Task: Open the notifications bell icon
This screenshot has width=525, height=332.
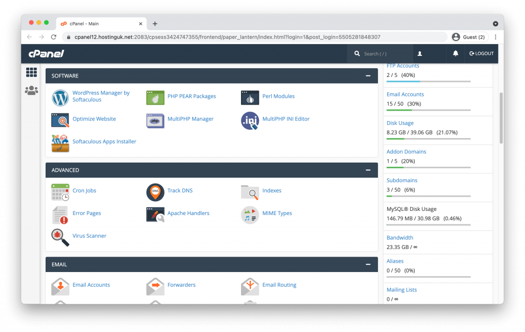Action: pos(455,53)
